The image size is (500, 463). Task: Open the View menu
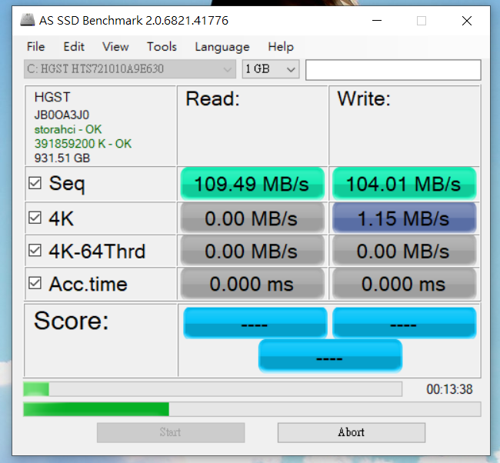[x=115, y=47]
